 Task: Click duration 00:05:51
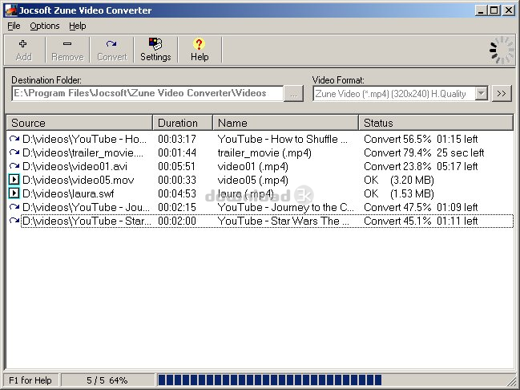177,166
